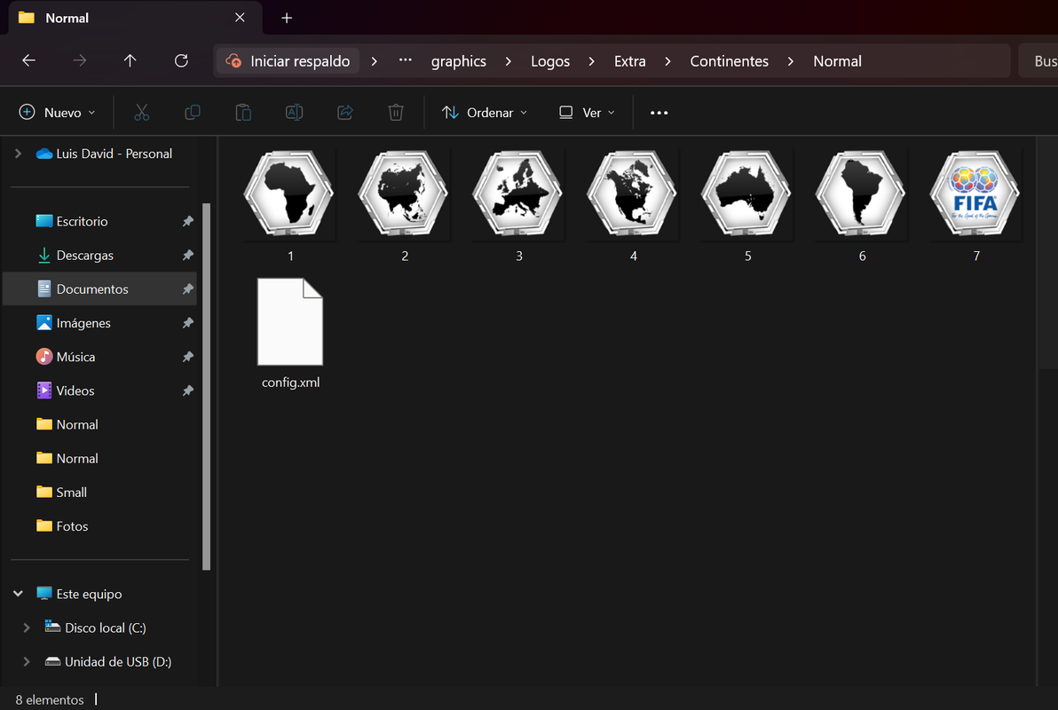
Task: Select the FIFA logo file 7
Action: (975, 207)
